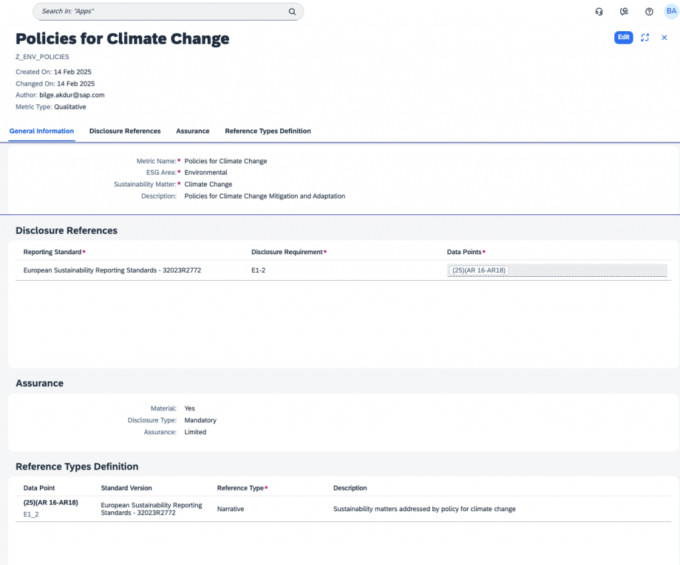Switch to Disclosure References tab
Screen dimensions: 680x565
pyautogui.click(x=125, y=131)
